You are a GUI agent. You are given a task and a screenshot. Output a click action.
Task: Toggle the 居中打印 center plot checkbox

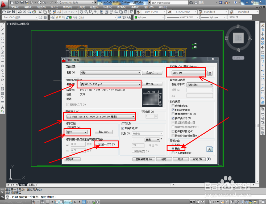click(x=99, y=144)
